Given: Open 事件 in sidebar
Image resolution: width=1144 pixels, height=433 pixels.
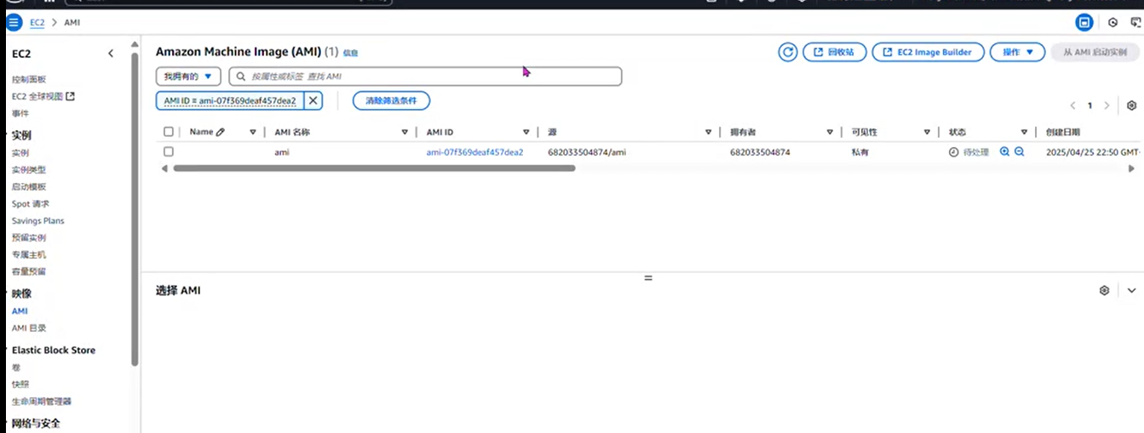Looking at the screenshot, I should 20,113.
